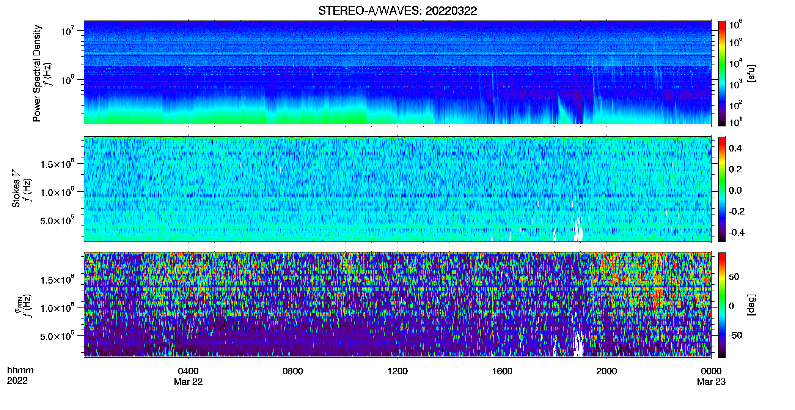The width and height of the screenshot is (795, 410).
Task: Click the 10^4 value on the sfu color bar
Action: click(x=736, y=64)
